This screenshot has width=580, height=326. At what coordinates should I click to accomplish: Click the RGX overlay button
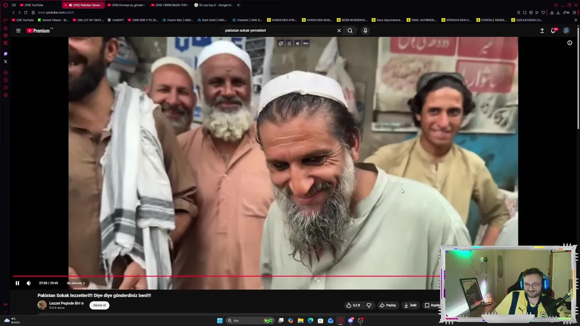(x=306, y=43)
